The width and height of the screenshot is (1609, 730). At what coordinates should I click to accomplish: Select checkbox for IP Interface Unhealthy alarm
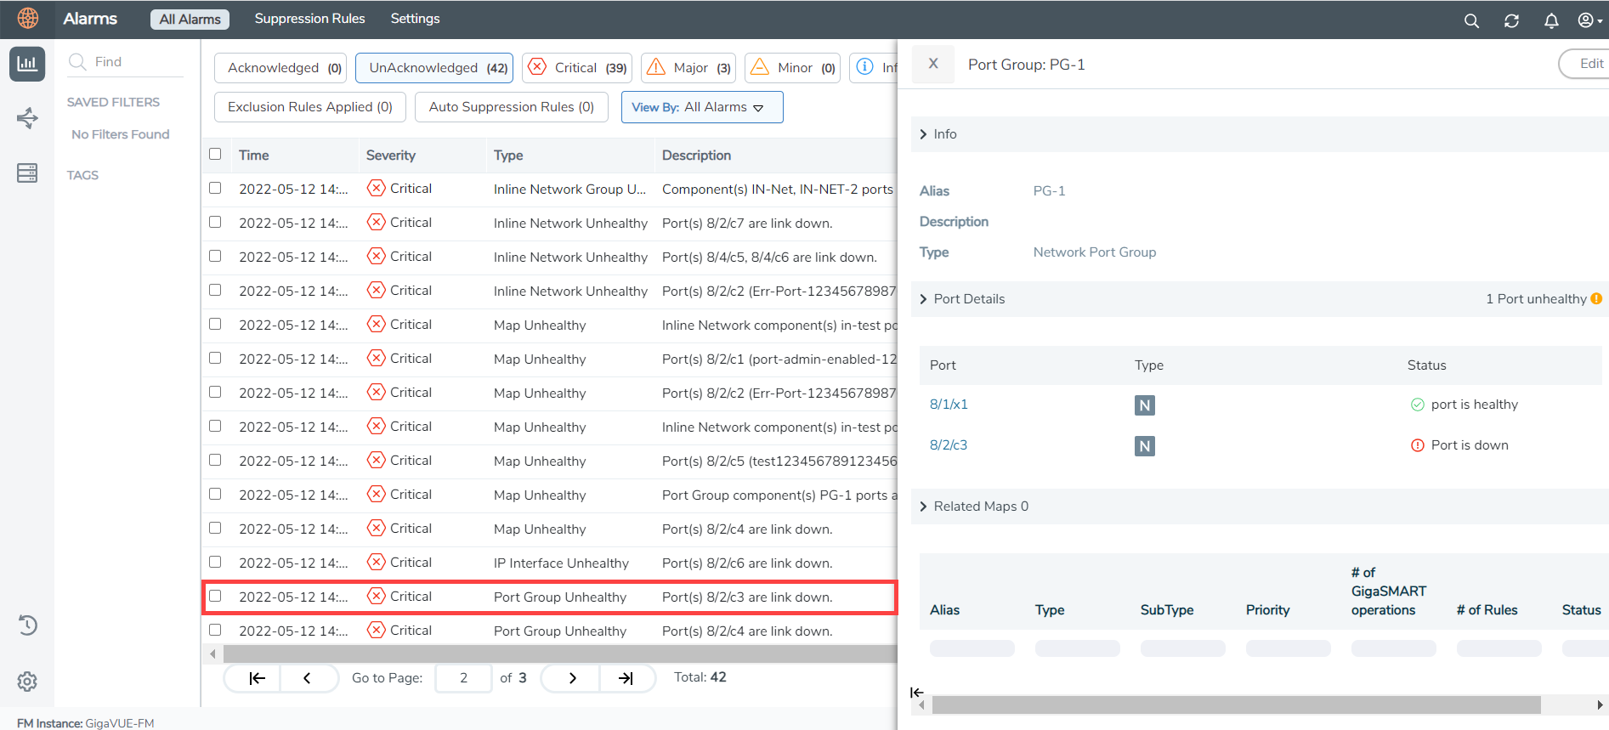(215, 563)
